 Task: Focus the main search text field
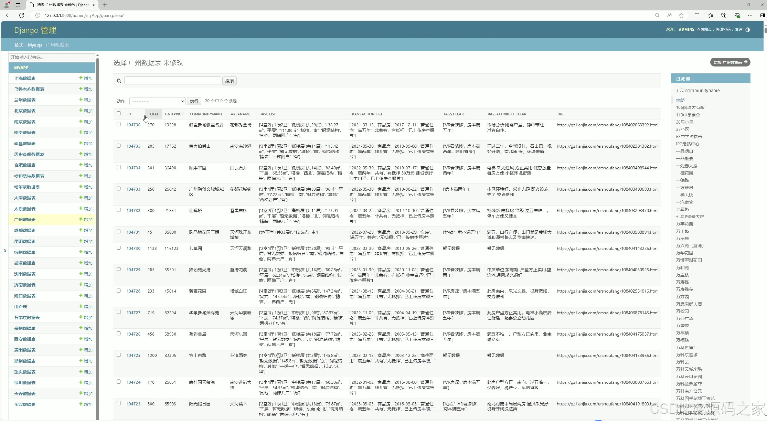(172, 81)
